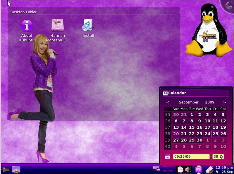Click the Sat column header in the calendar
The width and height of the screenshot is (234, 174).
[x=223, y=109]
